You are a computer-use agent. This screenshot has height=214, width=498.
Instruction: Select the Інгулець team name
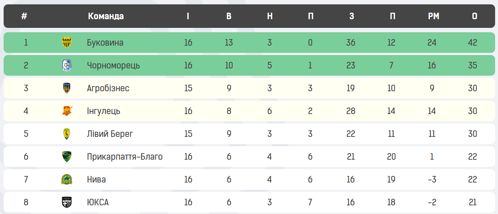coord(103,111)
